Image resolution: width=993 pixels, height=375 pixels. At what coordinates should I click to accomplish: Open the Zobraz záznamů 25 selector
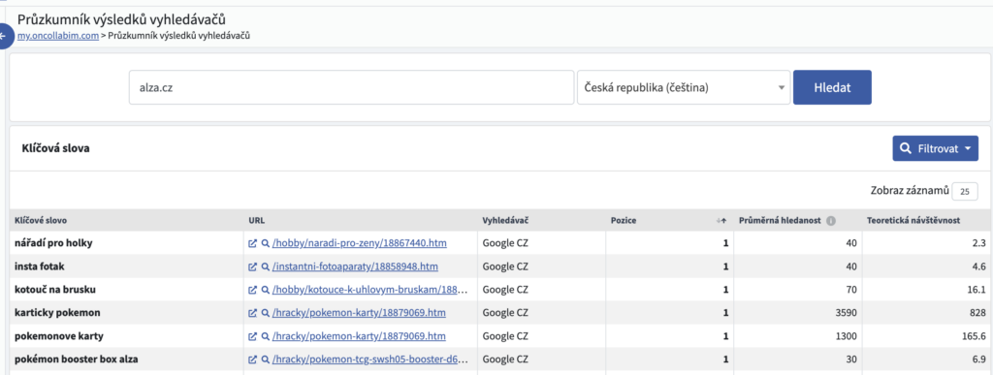(965, 191)
